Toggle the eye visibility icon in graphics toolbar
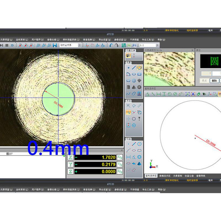Screen dimensions: 221x221 204,94
